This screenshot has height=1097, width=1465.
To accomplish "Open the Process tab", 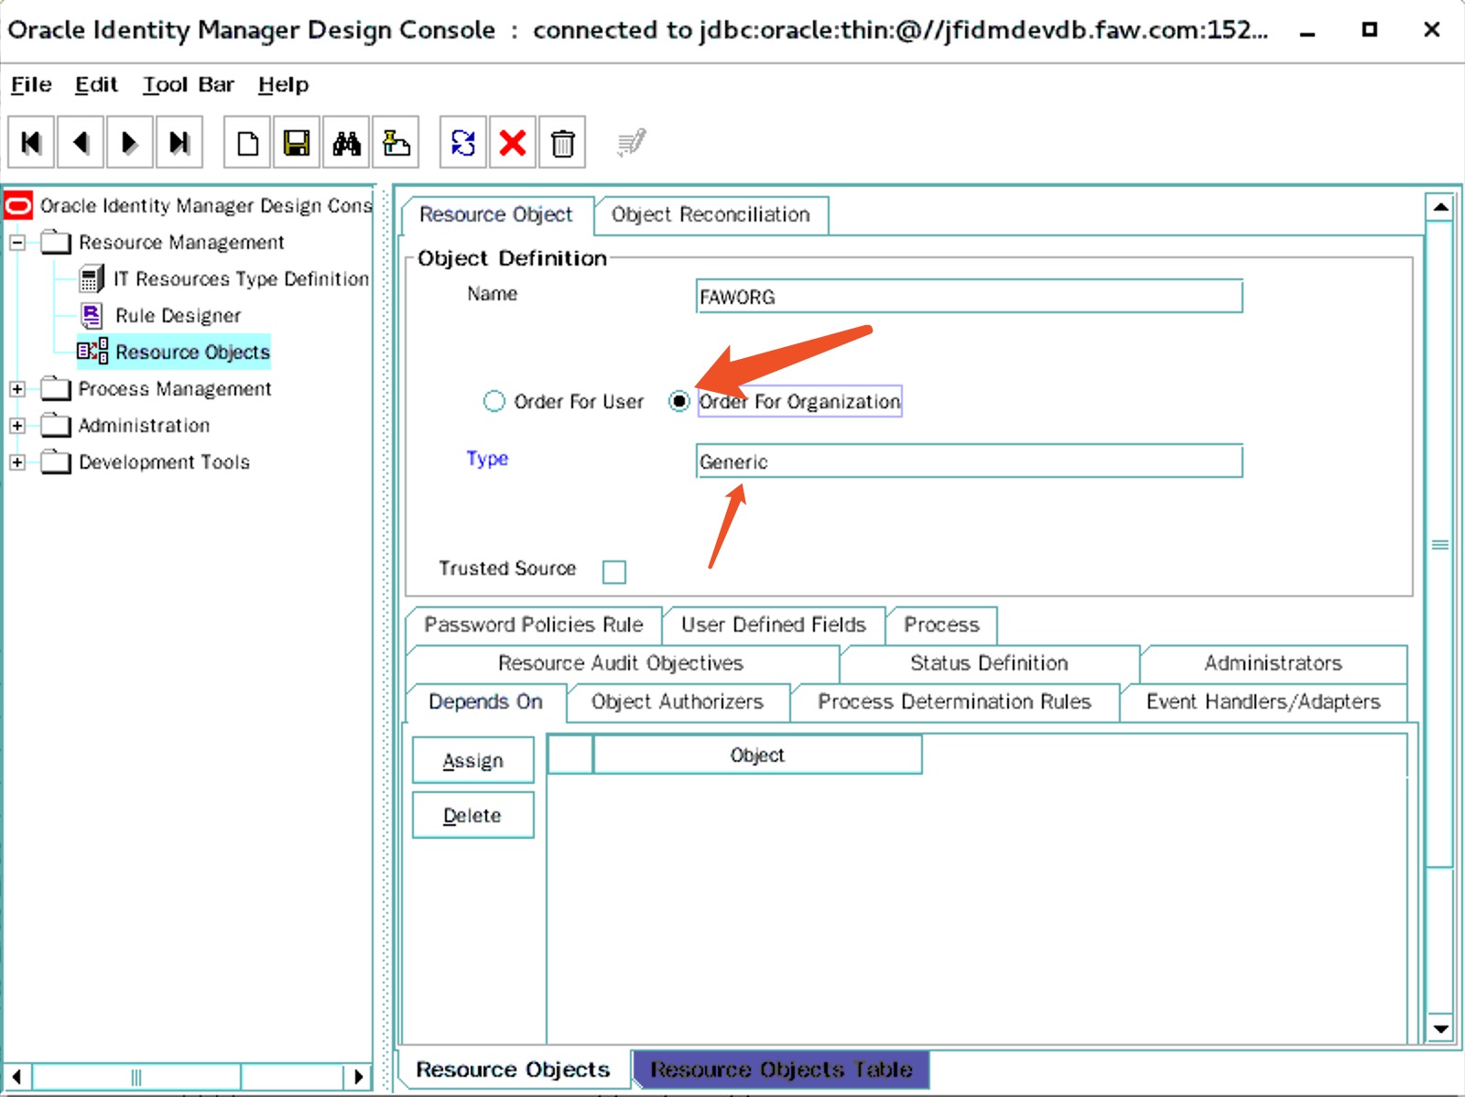I will click(x=941, y=625).
